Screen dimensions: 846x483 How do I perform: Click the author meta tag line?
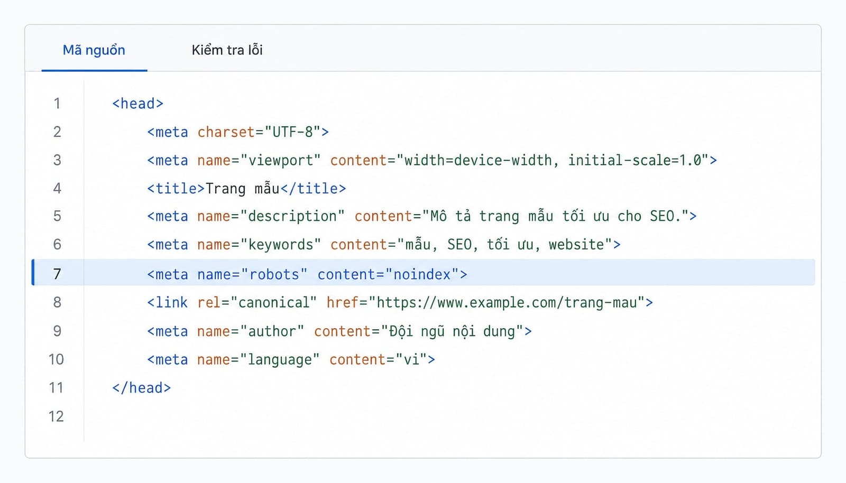pos(339,331)
